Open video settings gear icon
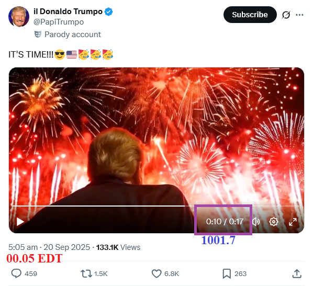 [273, 222]
